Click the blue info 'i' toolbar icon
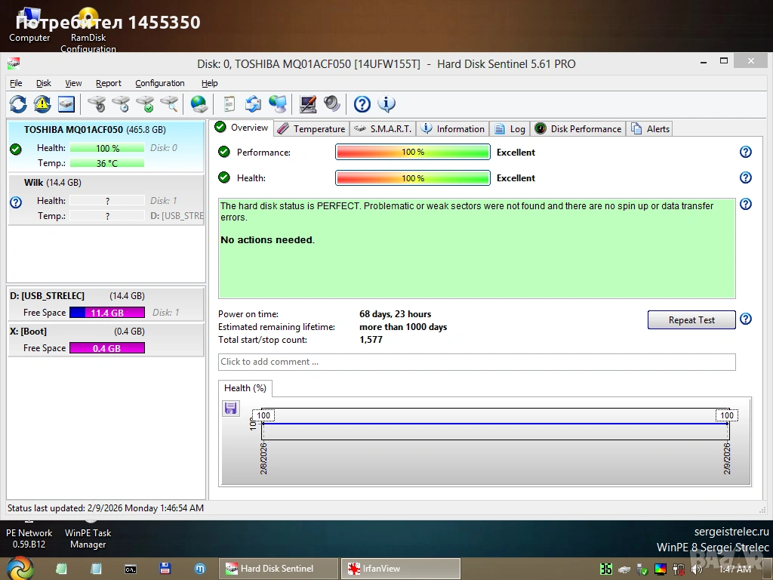This screenshot has width=773, height=580. [x=386, y=104]
